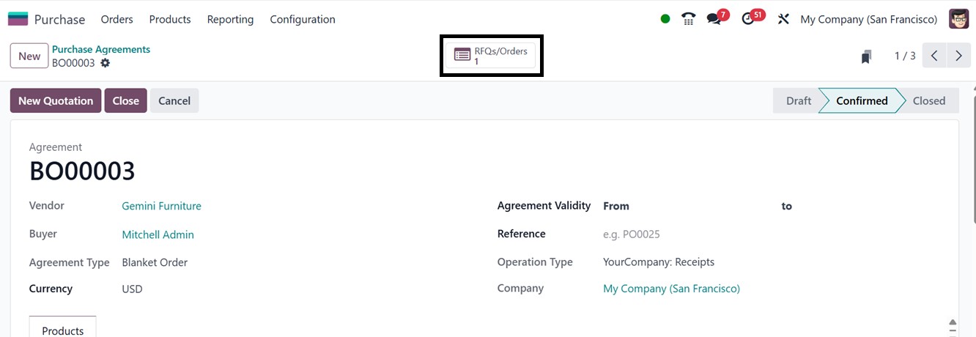Click the debug tools wrench icon
Screen dimensions: 976x337
tap(783, 19)
